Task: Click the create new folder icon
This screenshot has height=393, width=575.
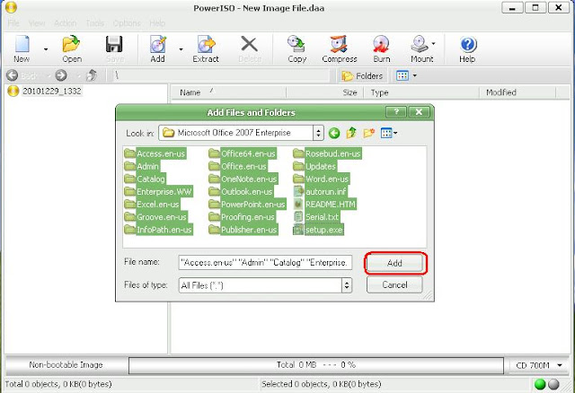Action: [x=369, y=133]
